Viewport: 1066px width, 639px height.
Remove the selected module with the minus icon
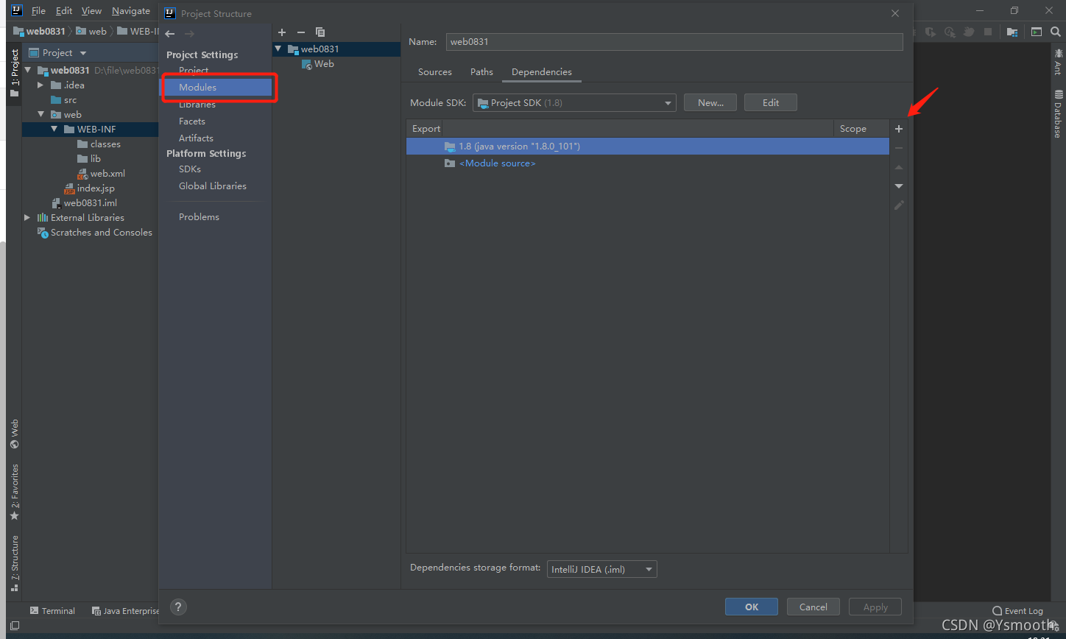tap(300, 32)
